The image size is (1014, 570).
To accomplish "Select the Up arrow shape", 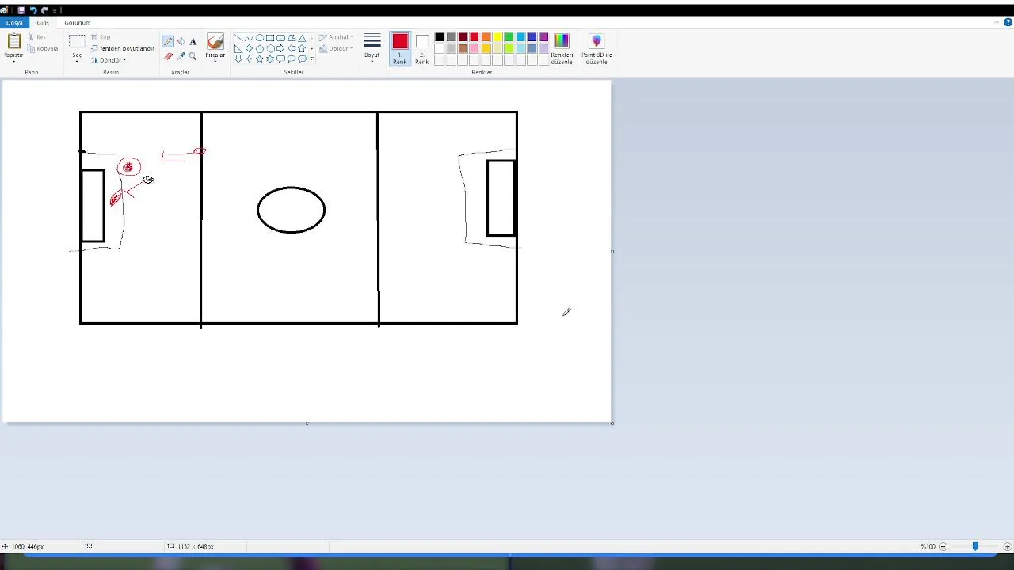I will 302,48.
